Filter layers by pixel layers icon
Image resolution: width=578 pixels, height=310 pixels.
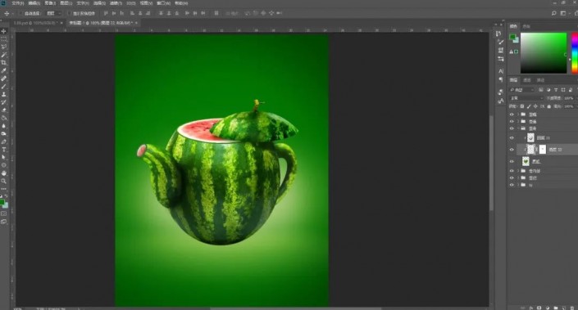(x=541, y=90)
